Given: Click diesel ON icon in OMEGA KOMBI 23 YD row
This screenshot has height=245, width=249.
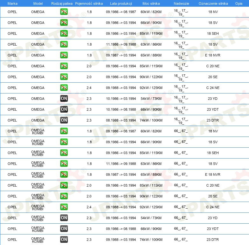Looking at the screenshot, I should click(x=64, y=218).
